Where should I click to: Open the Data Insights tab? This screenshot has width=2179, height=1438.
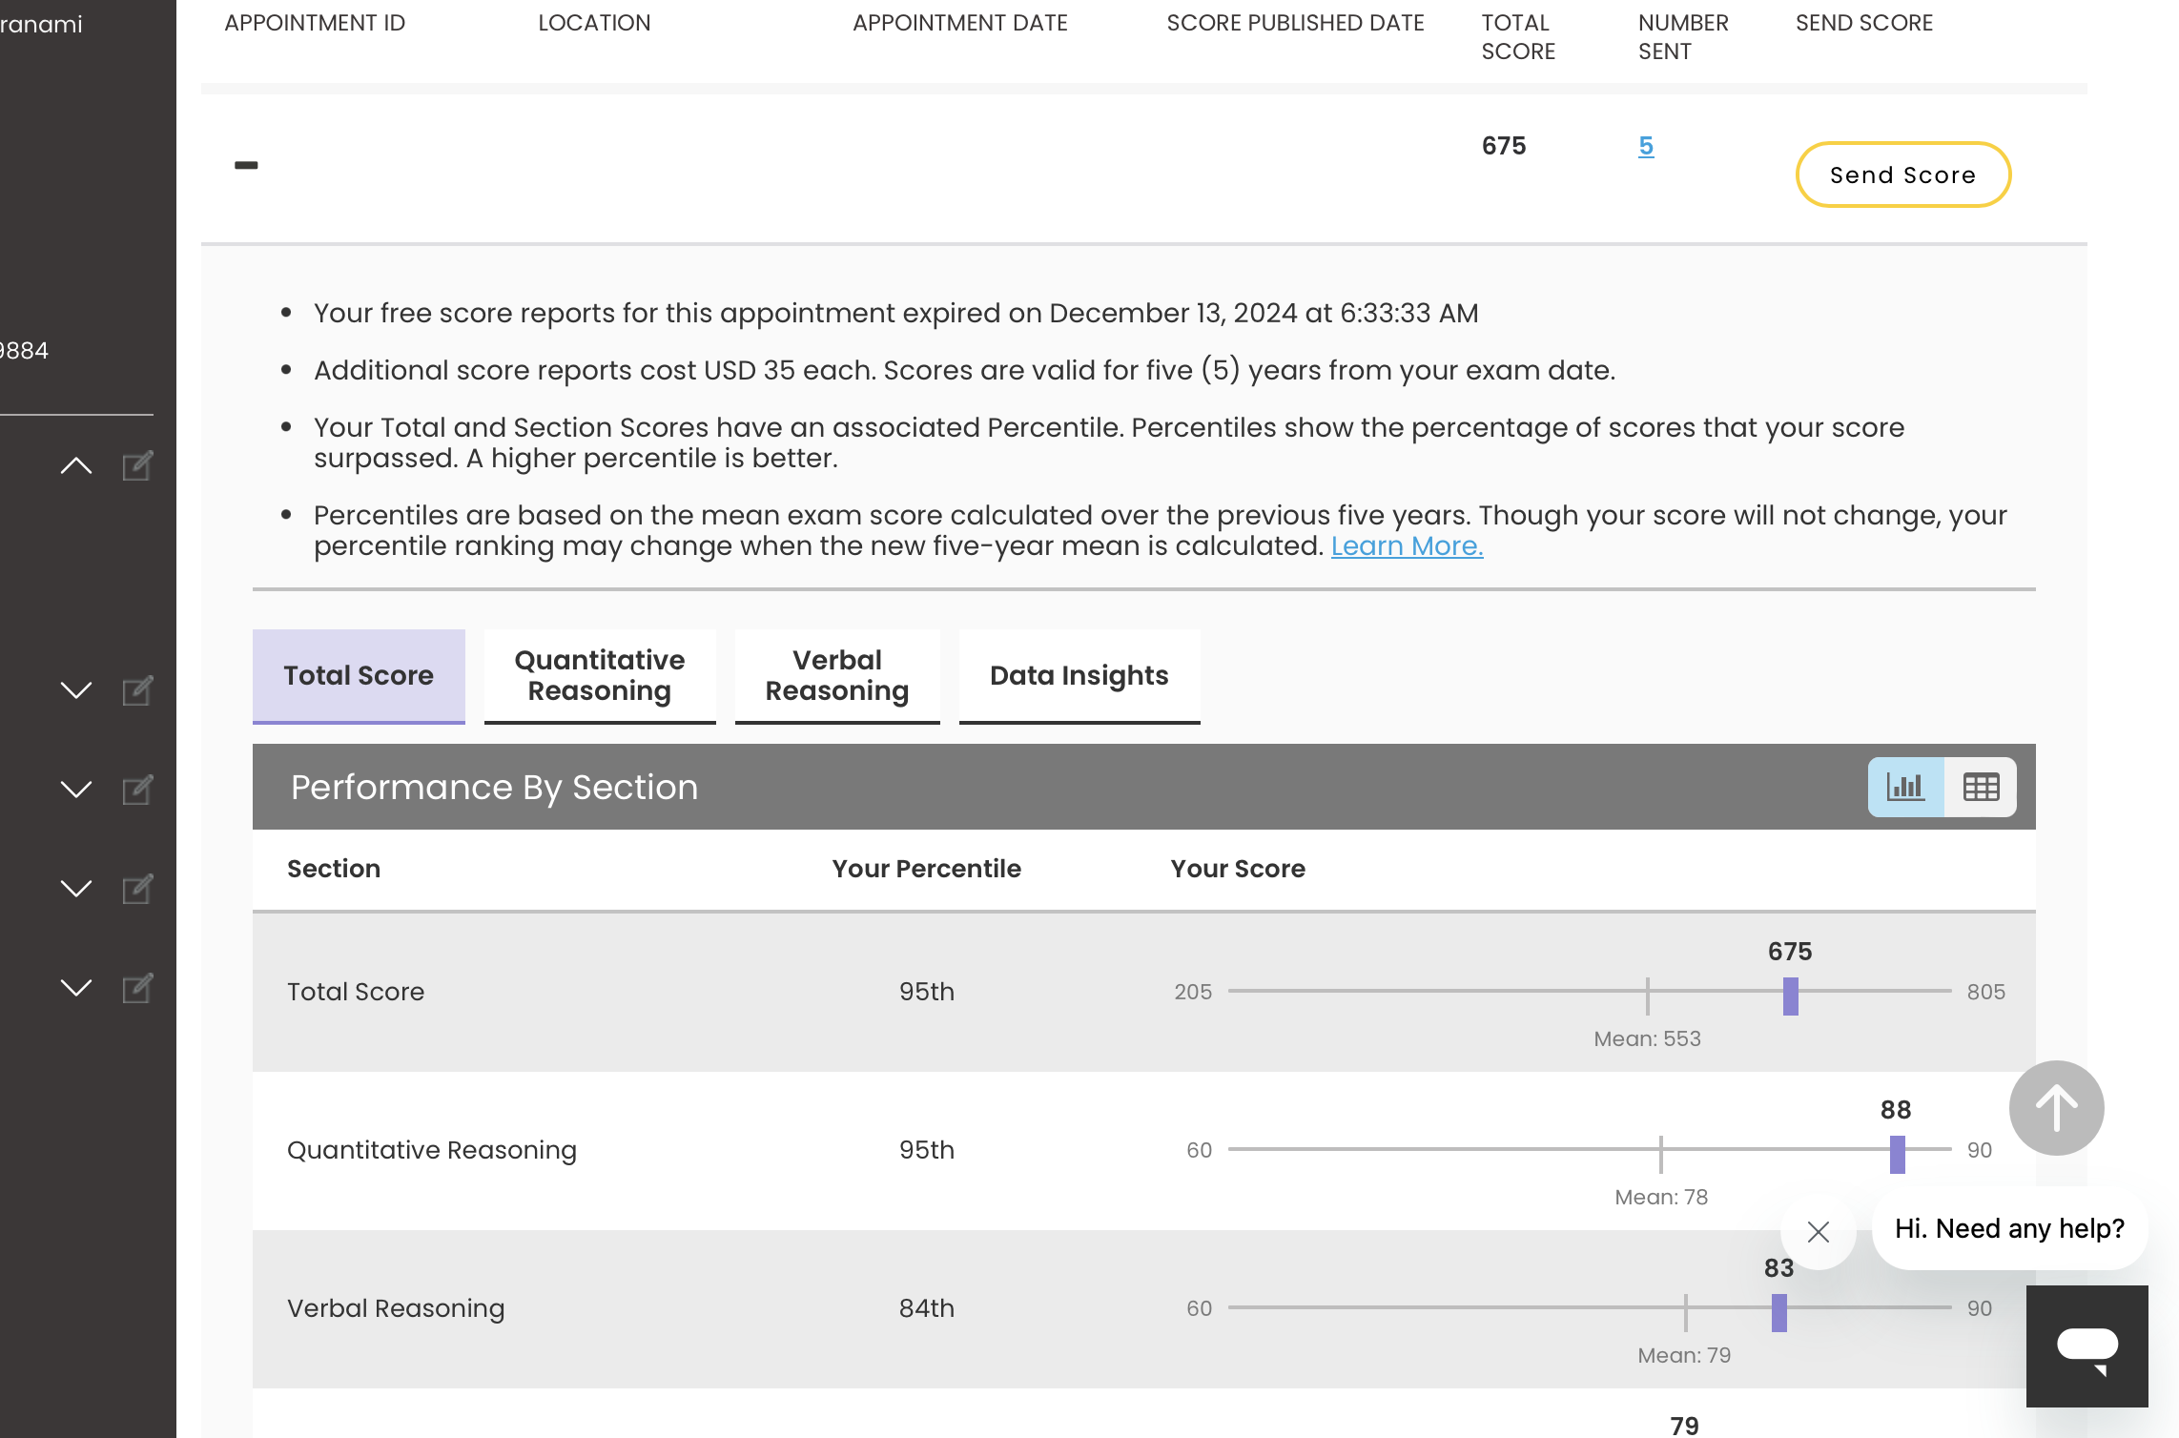(1079, 675)
